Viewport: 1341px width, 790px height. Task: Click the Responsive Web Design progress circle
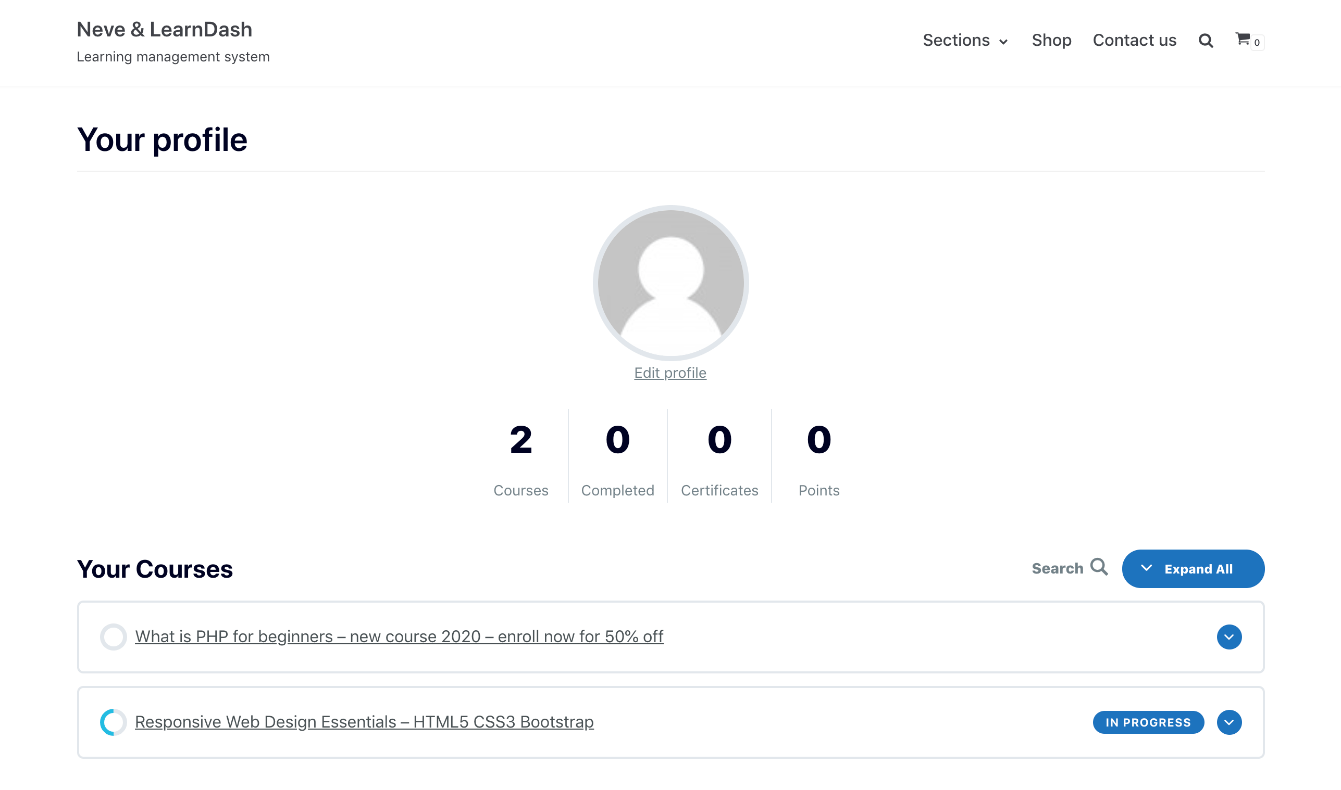coord(113,722)
